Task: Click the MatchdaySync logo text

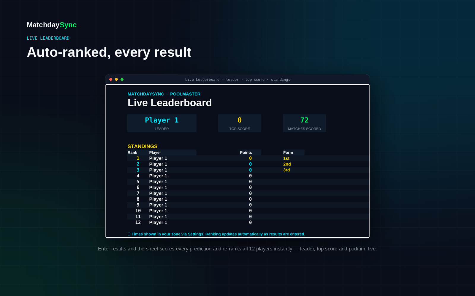Action: 52,25
